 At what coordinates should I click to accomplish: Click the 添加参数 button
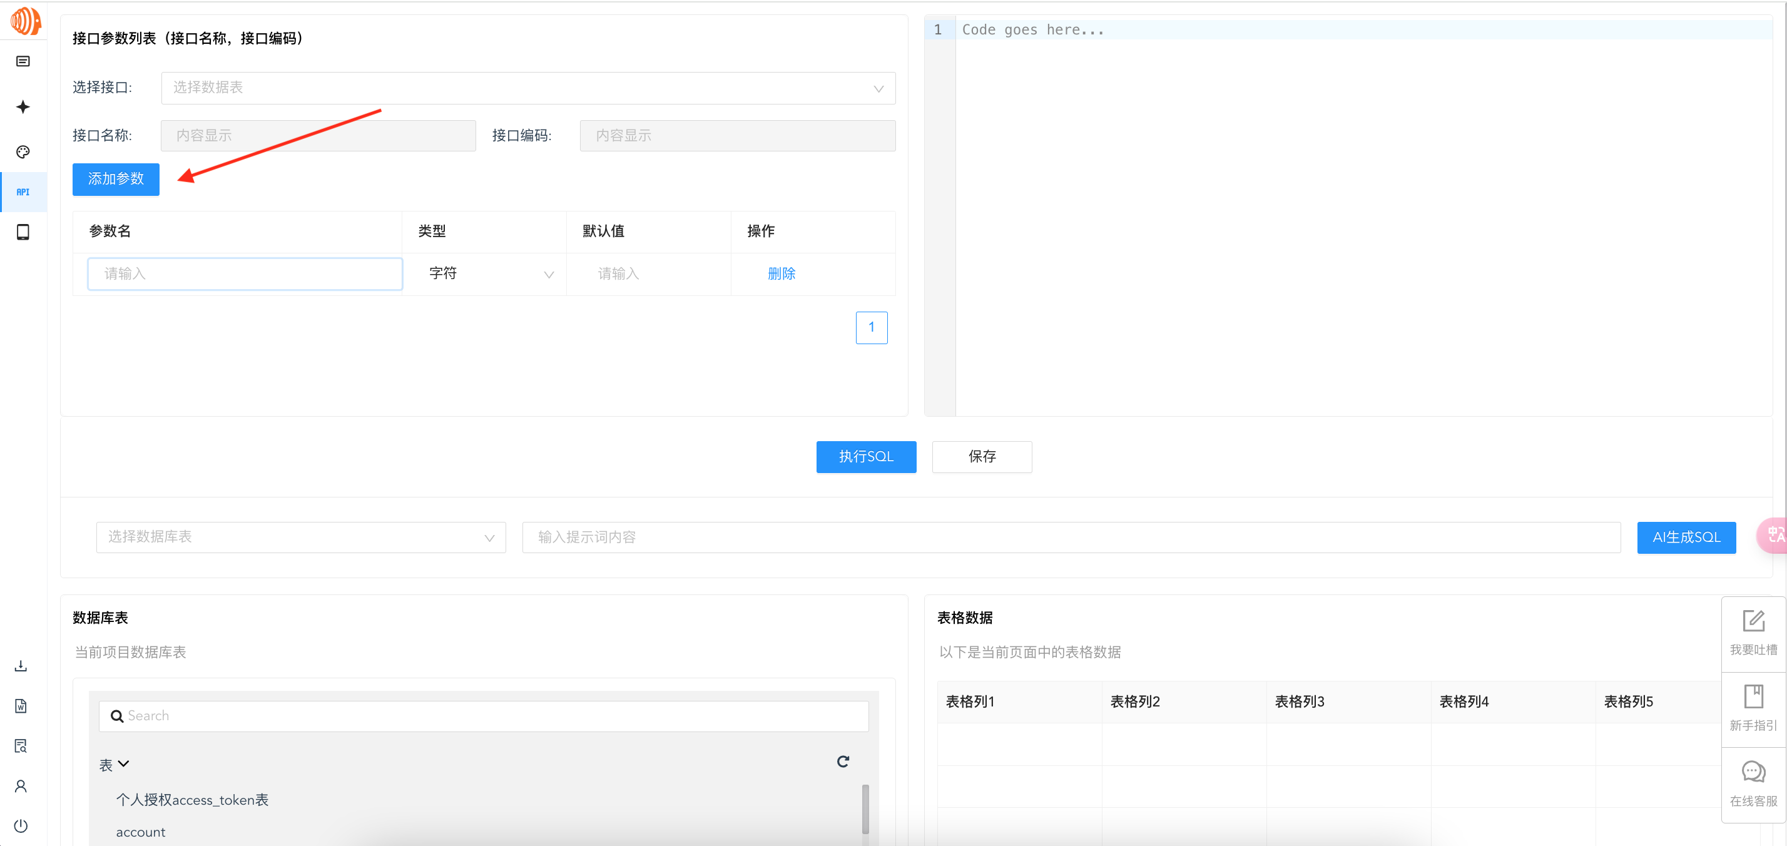(x=116, y=179)
